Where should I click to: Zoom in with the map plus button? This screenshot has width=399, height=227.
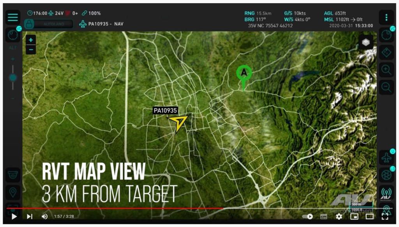(x=31, y=40)
